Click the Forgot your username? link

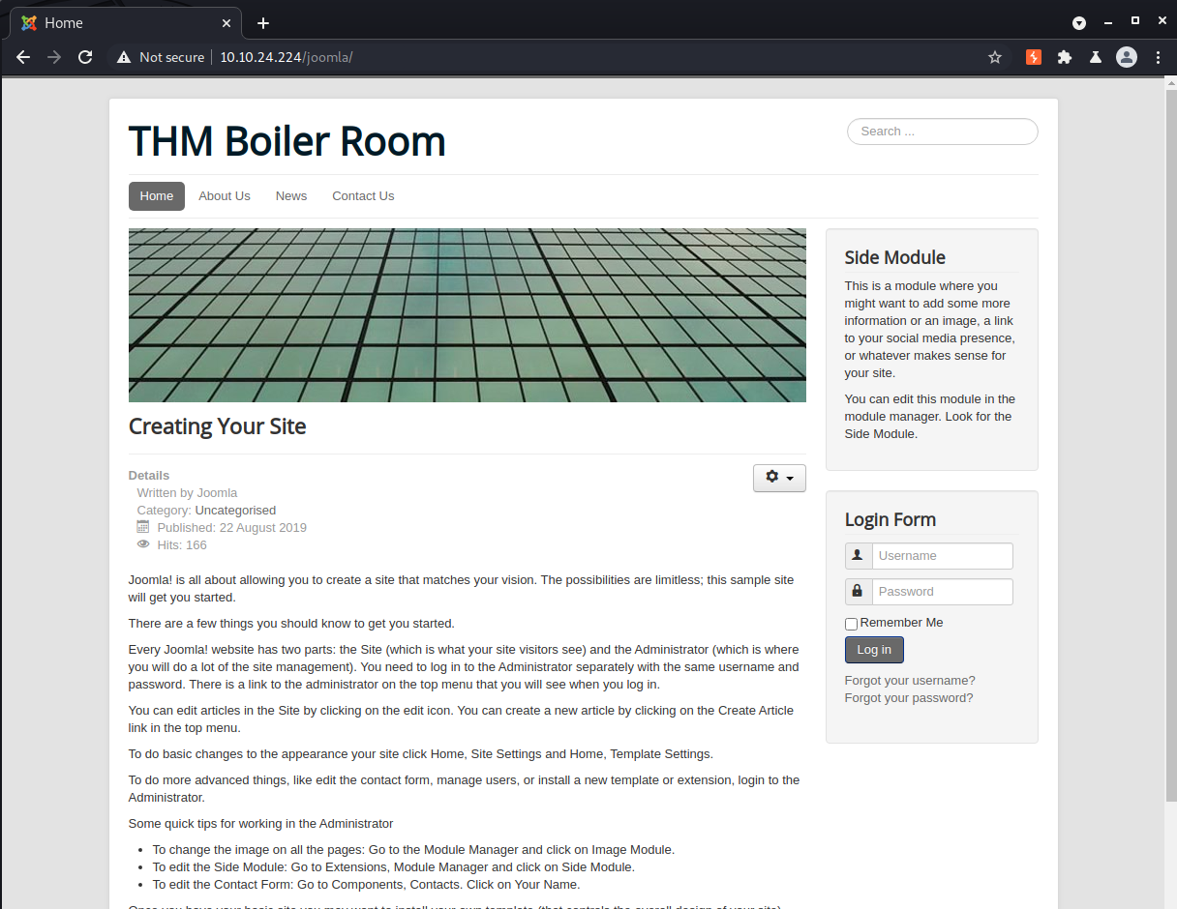coord(910,680)
